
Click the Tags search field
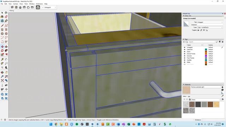(202, 42)
